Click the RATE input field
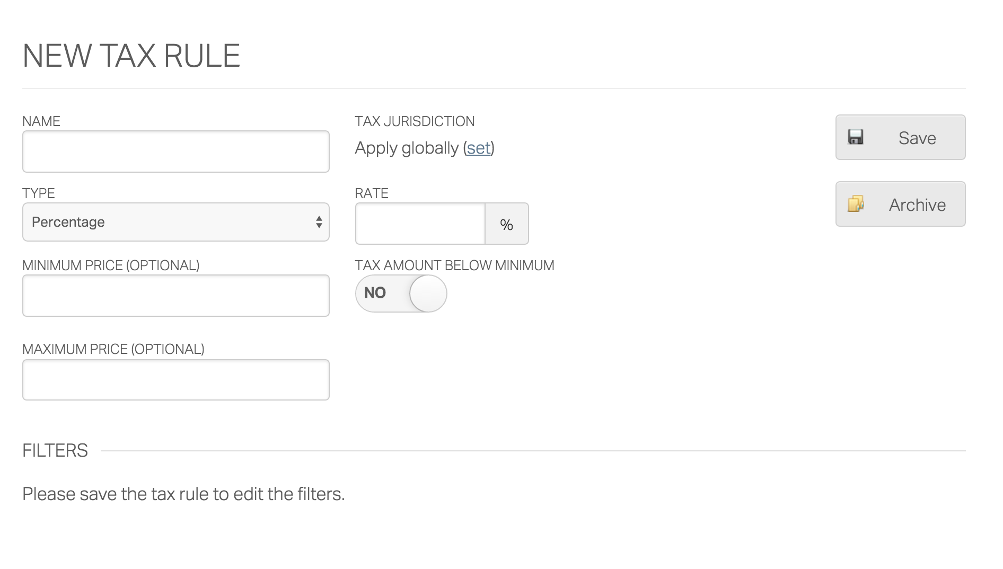The image size is (1003, 569). [419, 224]
